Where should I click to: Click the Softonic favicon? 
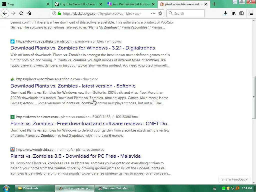12,79
